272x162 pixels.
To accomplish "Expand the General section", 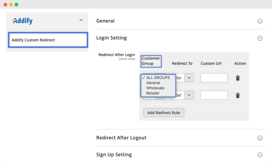I will click(x=260, y=21).
